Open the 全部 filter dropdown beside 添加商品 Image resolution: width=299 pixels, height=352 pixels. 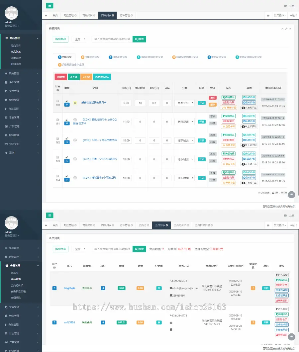click(x=80, y=39)
